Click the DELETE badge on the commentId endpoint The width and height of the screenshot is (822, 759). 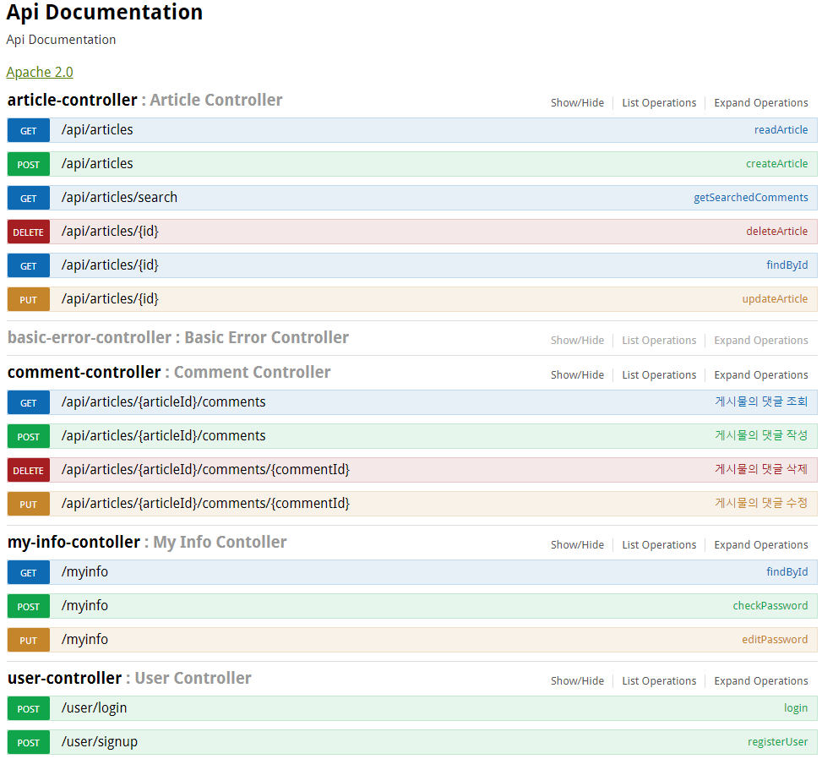[28, 469]
